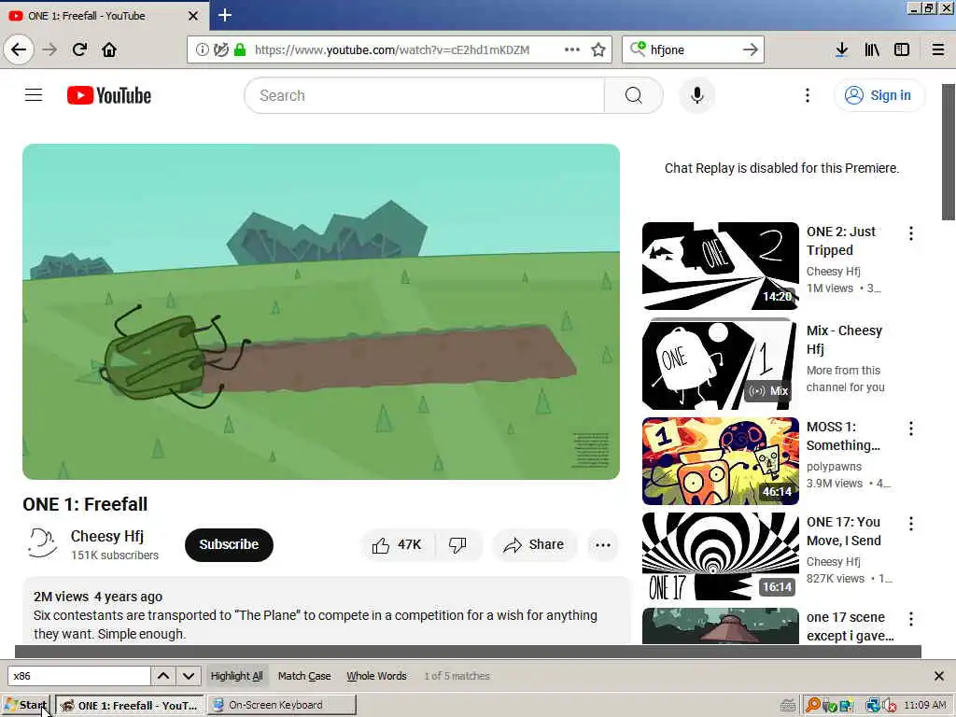Open ONE 2: Just Tripped thumbnail
This screenshot has width=956, height=717.
[720, 266]
